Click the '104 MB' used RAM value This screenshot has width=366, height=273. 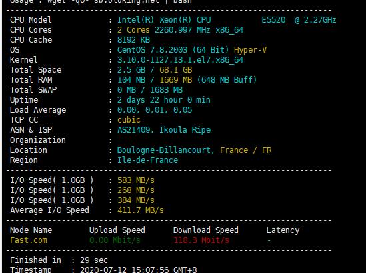click(x=131, y=80)
